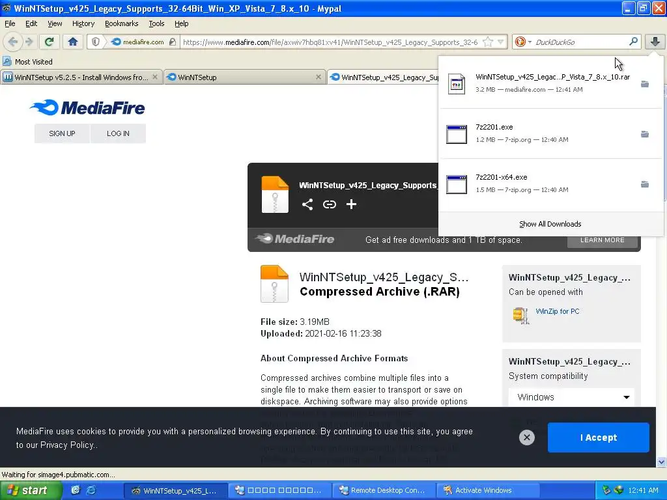Click the copy link icon
The image size is (667, 500).
[329, 204]
